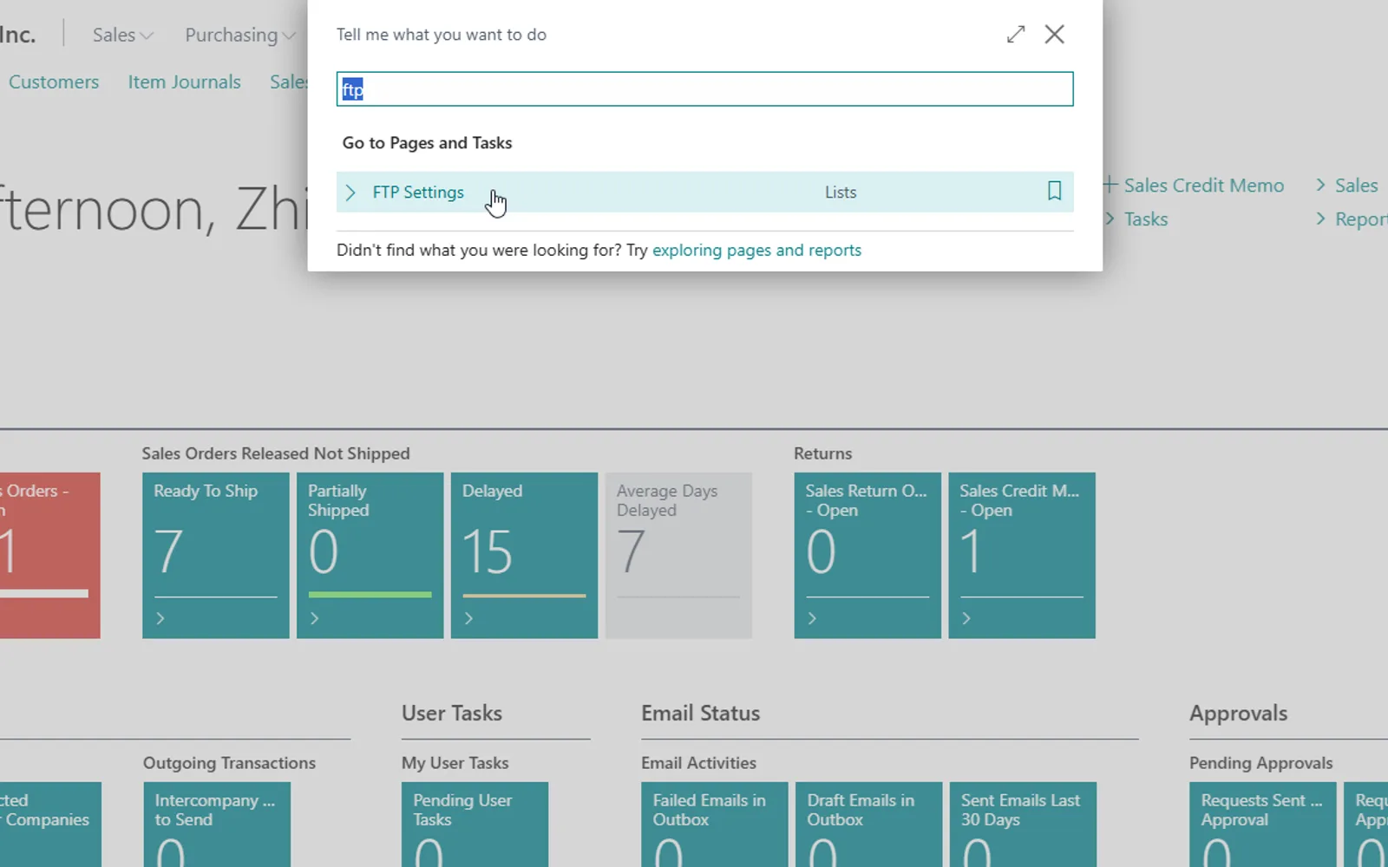Click the Pending Approvals heading
1388x867 pixels.
pyautogui.click(x=1260, y=763)
